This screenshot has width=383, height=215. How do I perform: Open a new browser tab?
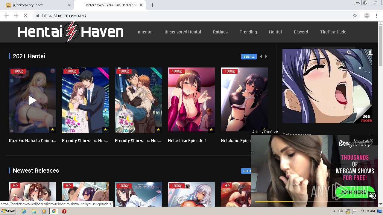[152, 5]
